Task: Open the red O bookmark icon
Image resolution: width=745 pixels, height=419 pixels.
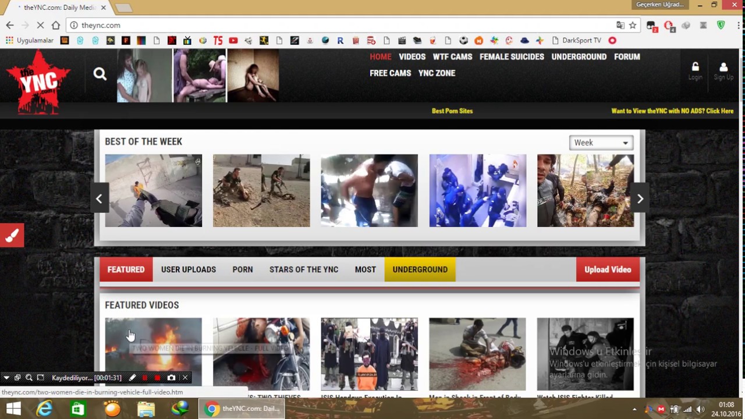Action: click(x=612, y=40)
